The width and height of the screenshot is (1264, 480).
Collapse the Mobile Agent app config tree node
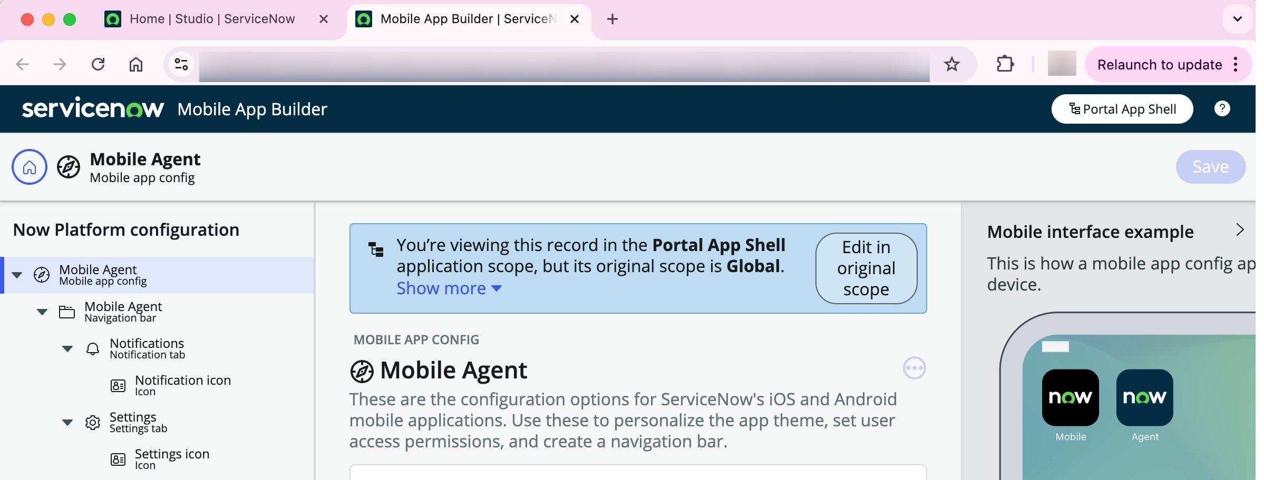point(17,275)
